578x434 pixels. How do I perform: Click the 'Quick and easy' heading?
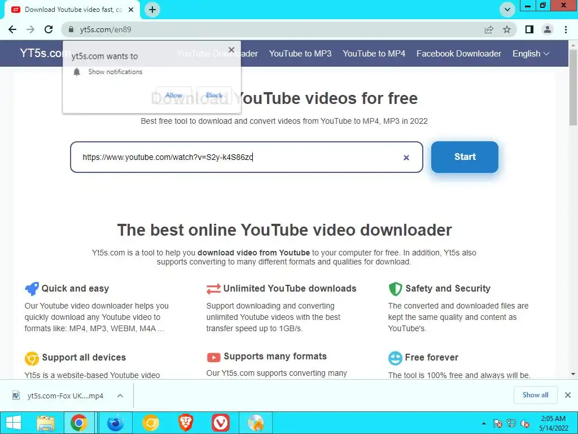pyautogui.click(x=75, y=288)
